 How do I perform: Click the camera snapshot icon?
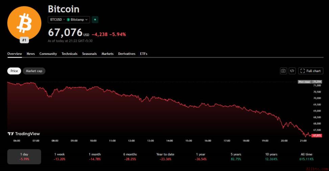coord(283,71)
